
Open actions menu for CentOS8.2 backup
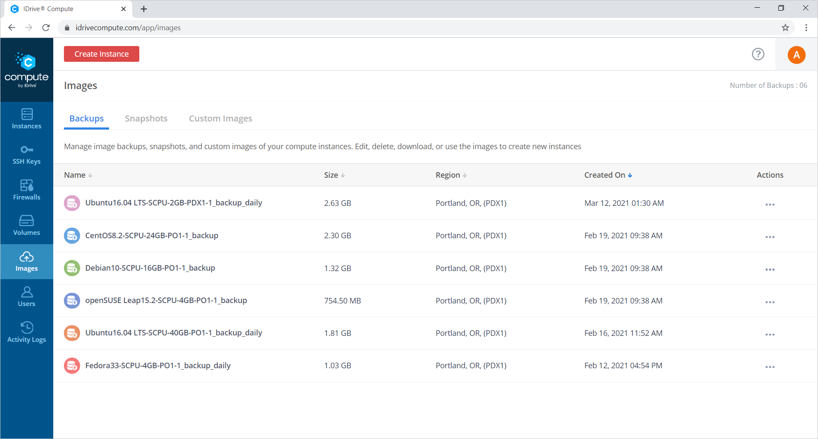click(x=769, y=237)
